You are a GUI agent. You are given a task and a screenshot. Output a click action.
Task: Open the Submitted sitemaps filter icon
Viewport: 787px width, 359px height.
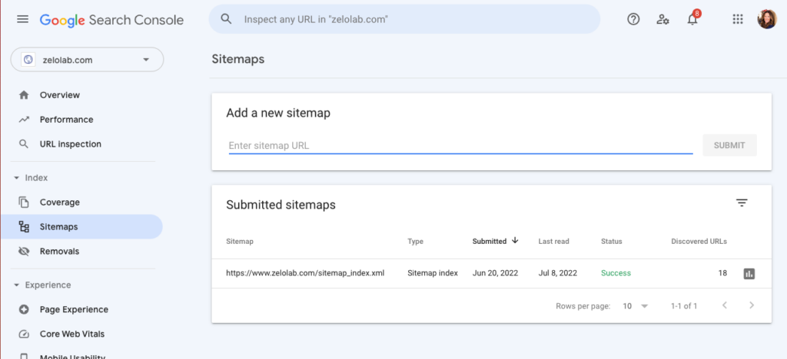742,203
